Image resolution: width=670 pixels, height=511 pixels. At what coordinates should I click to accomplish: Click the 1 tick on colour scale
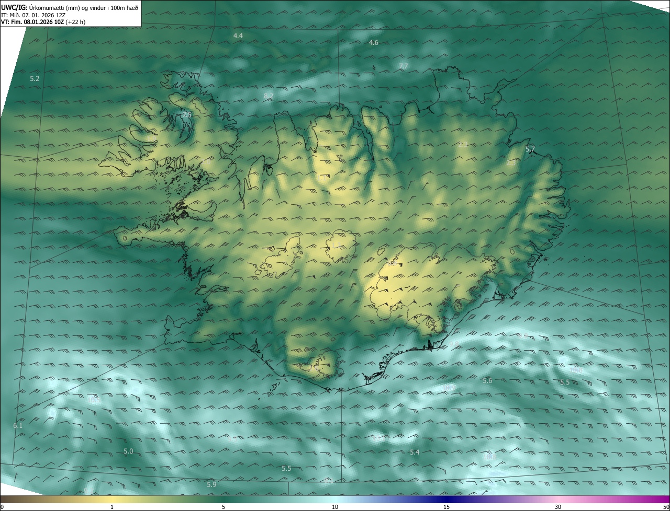(x=112, y=507)
